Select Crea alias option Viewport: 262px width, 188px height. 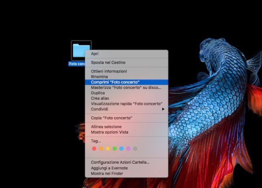pos(100,98)
